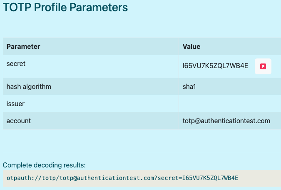
Task: Click the empty issuer value cell
Action: pos(229,104)
